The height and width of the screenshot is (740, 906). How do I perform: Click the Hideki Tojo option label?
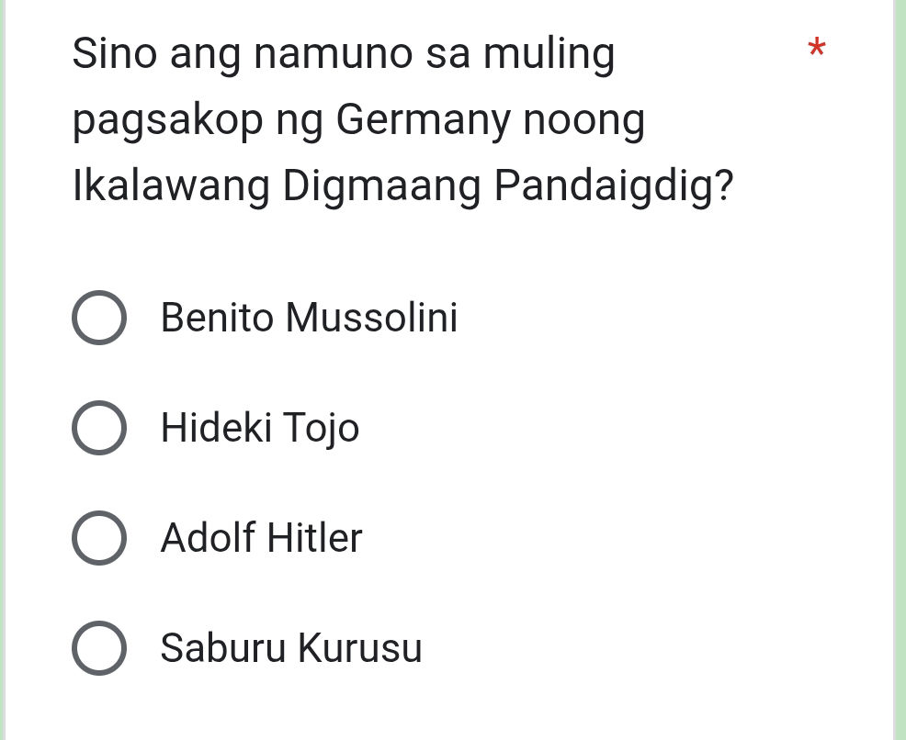point(259,427)
